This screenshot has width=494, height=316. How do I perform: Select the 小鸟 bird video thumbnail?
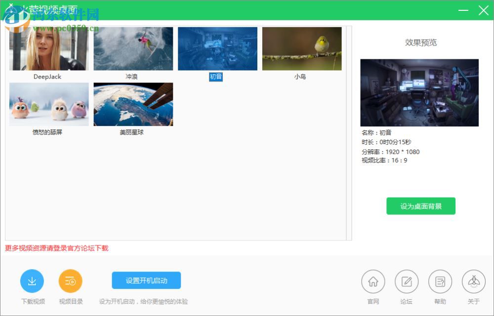[301, 48]
